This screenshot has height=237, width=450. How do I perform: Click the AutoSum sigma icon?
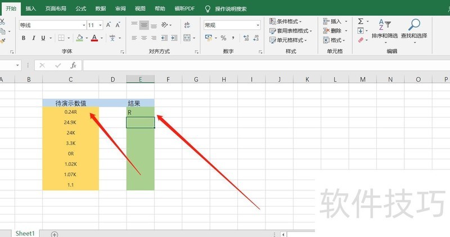click(361, 21)
